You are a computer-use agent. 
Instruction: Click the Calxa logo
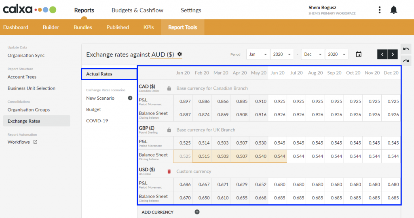coord(30,10)
